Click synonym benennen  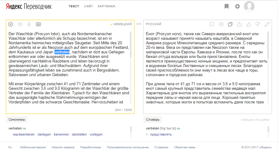tap(61, 135)
